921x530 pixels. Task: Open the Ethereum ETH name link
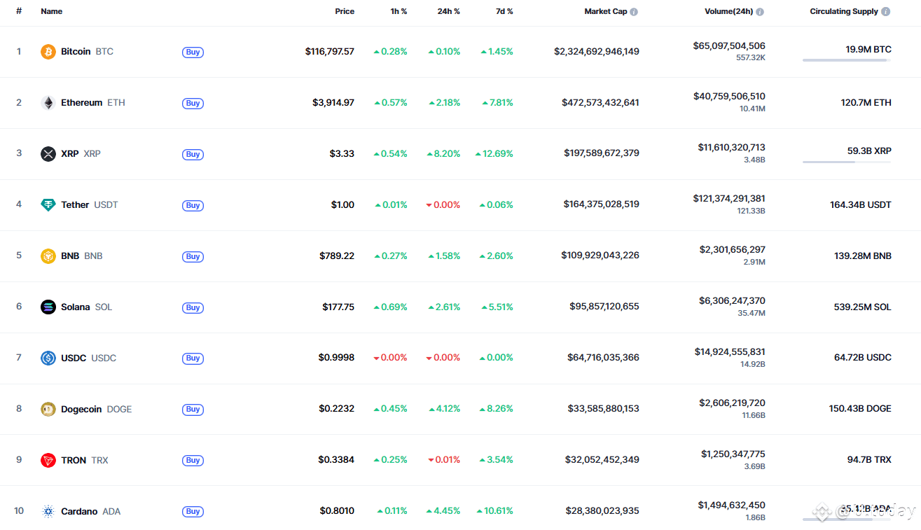[x=93, y=102]
